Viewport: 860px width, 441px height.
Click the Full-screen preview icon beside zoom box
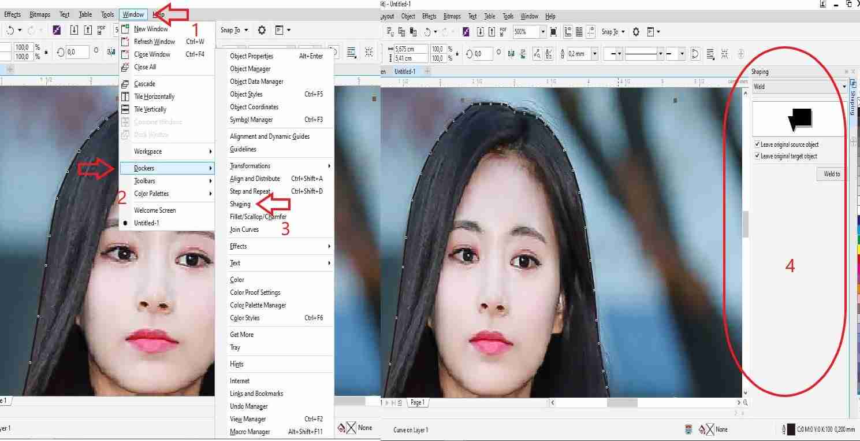[553, 32]
